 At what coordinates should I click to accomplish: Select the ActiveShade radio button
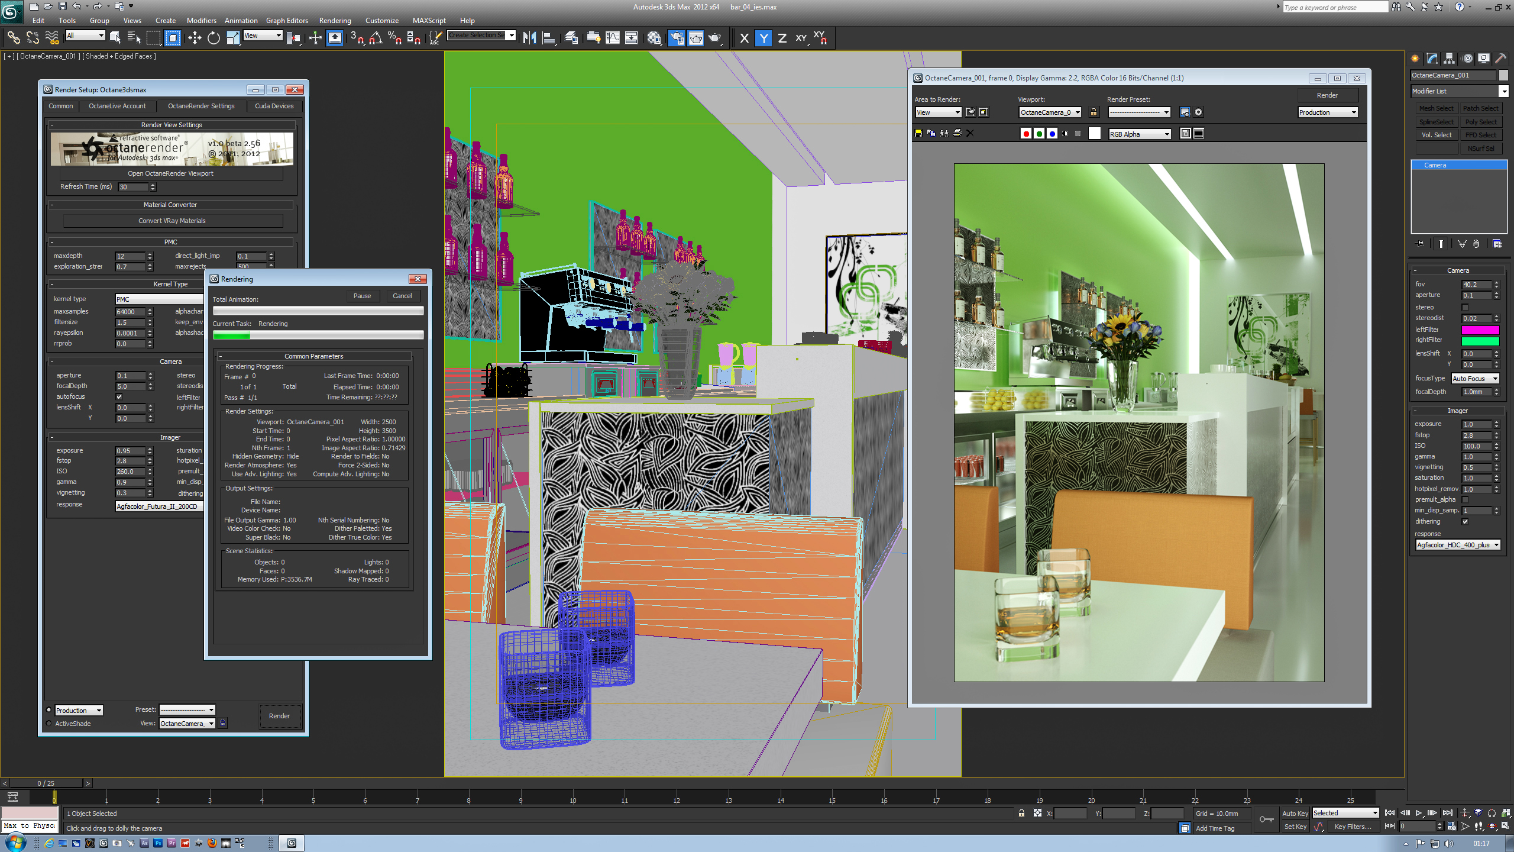pyautogui.click(x=49, y=723)
